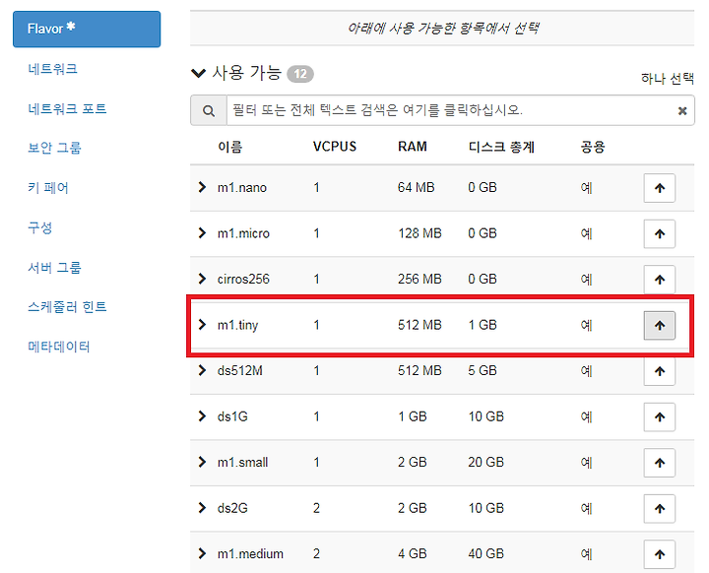Click the 사용 가능 section heading

247,73
